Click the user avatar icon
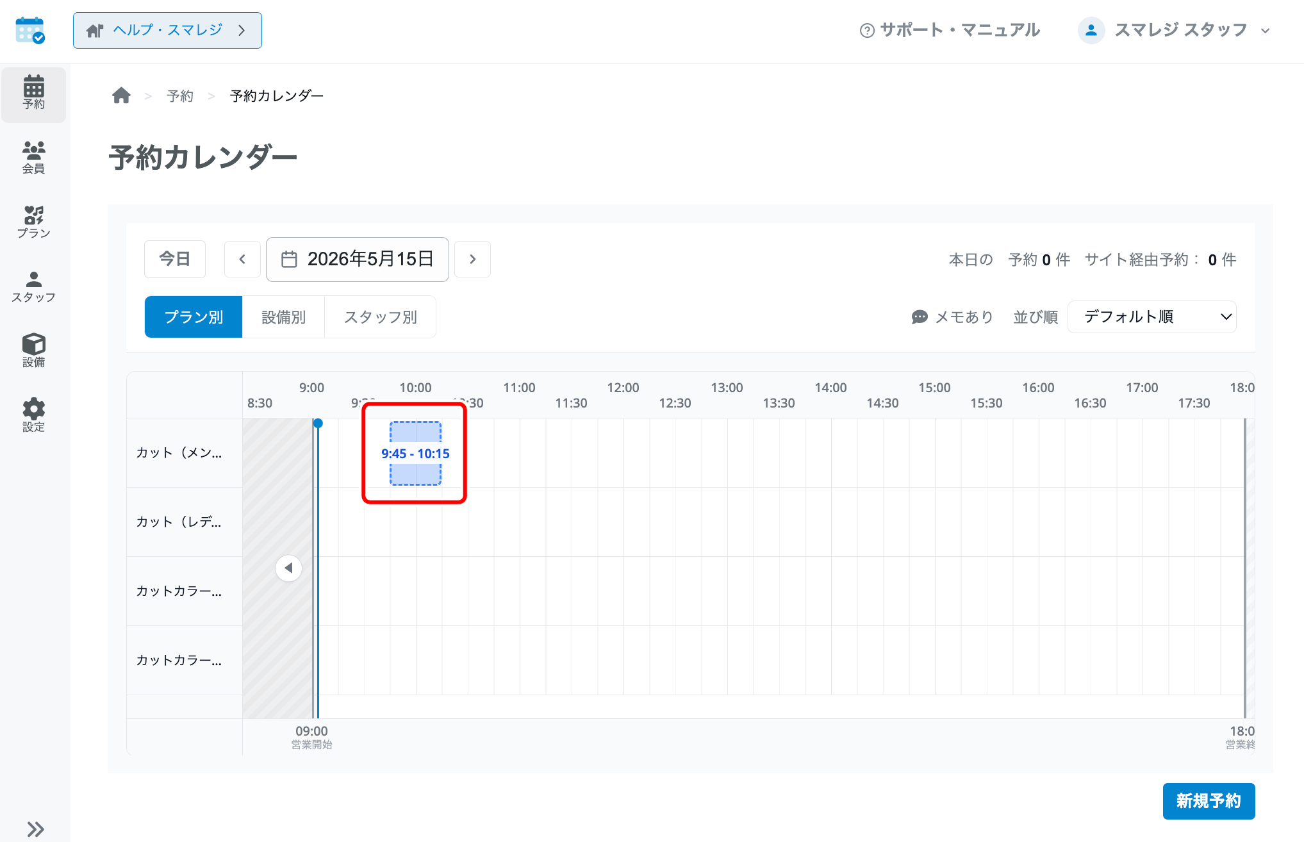This screenshot has height=842, width=1304. pos(1091,30)
